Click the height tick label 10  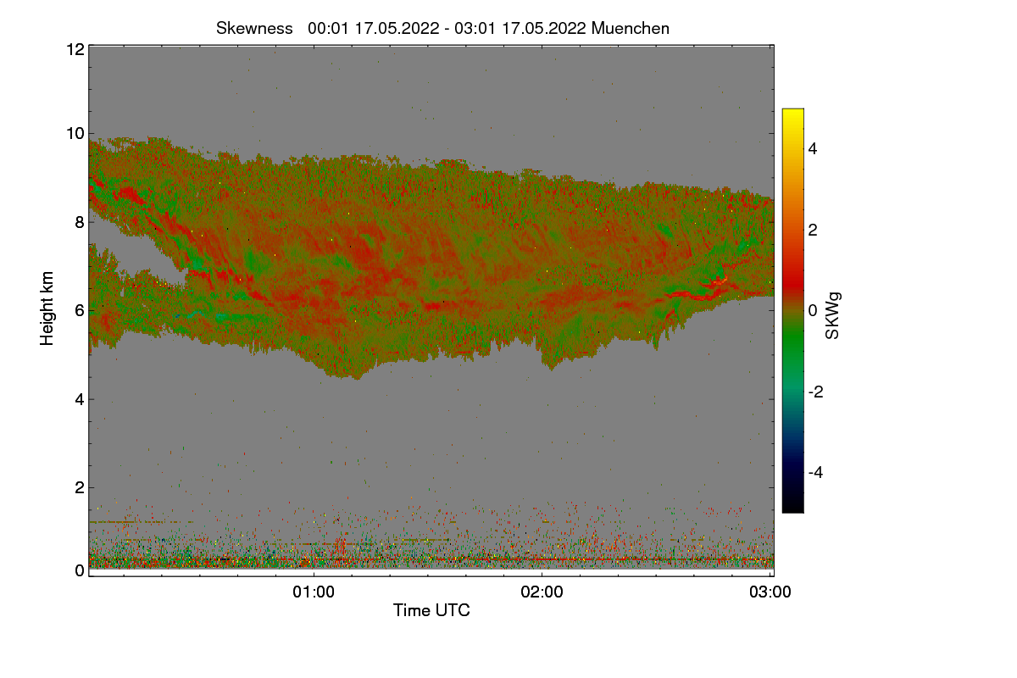coord(74,133)
